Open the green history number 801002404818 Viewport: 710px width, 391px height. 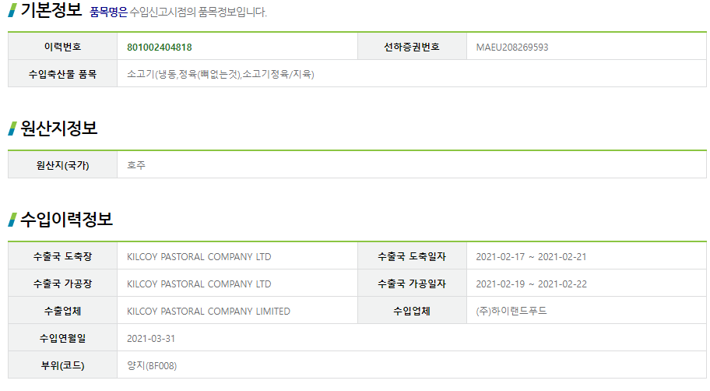point(160,47)
